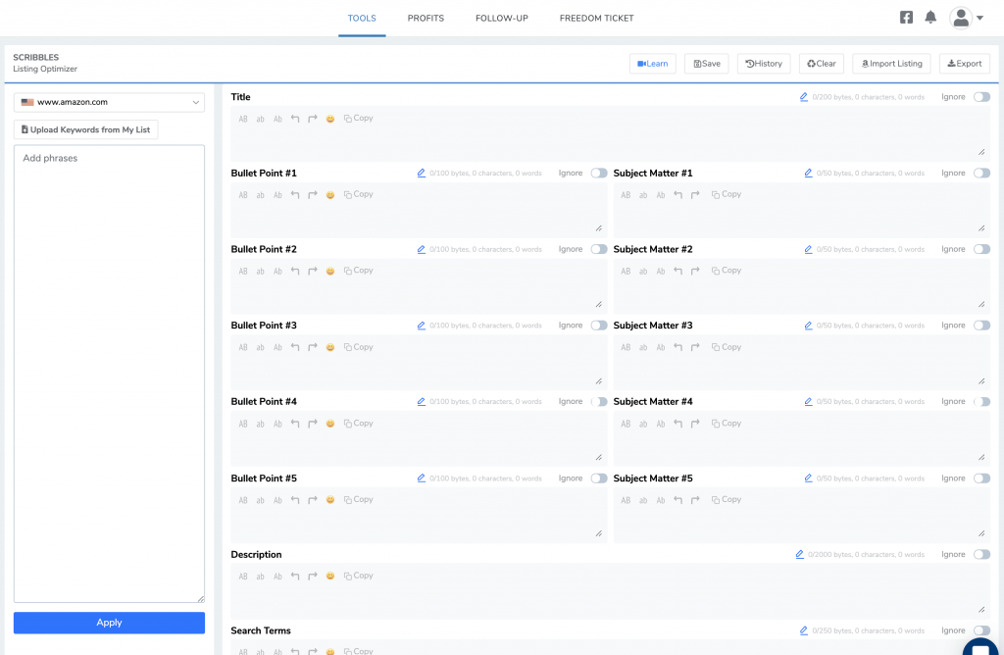Screen dimensions: 1004x655
Task: Click emoji icon in Bullet Point #5
Action: pyautogui.click(x=330, y=500)
